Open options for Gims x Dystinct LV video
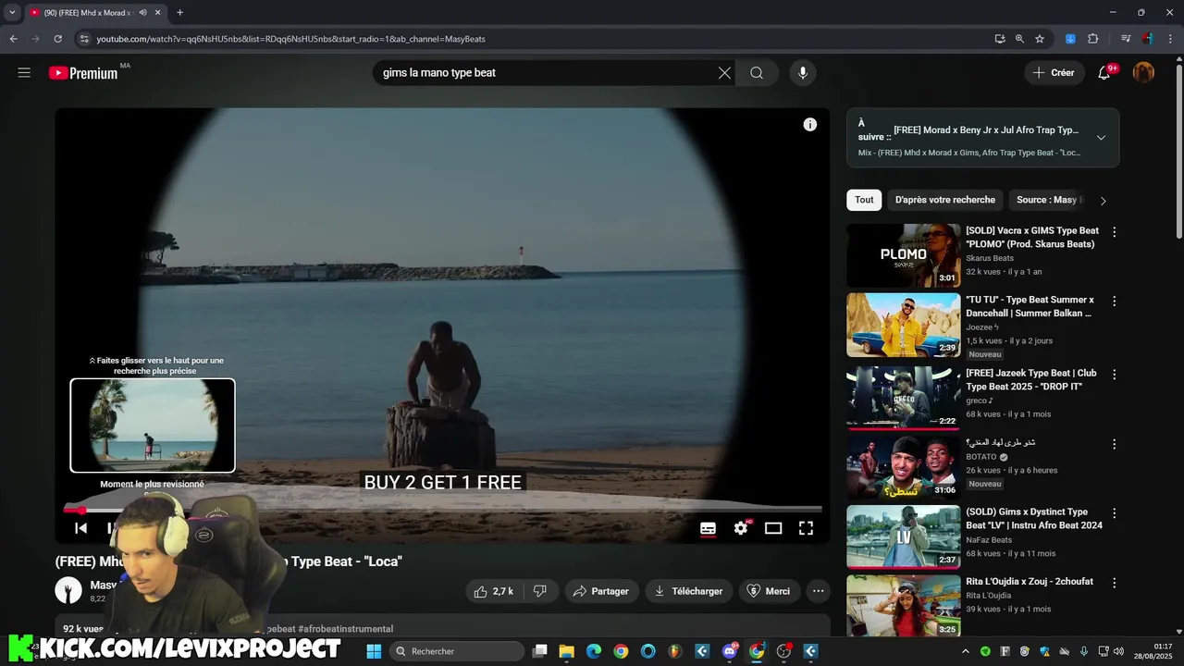This screenshot has width=1184, height=666. pyautogui.click(x=1114, y=513)
